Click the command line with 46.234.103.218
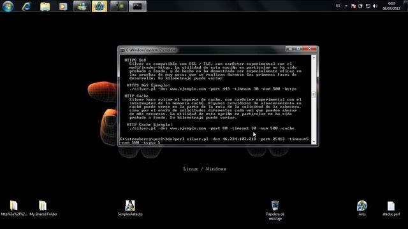Screen dimensions: 408x229 (214, 139)
